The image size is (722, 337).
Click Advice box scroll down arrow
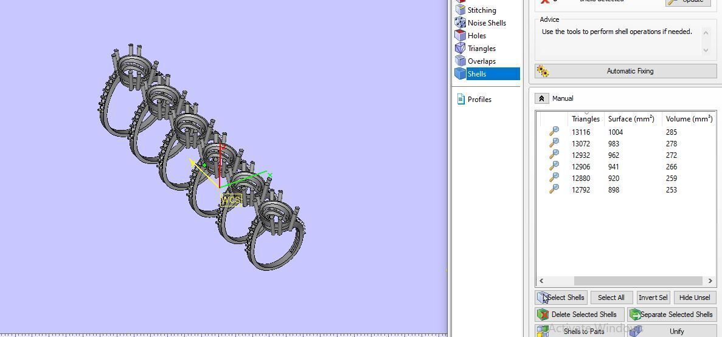[706, 50]
